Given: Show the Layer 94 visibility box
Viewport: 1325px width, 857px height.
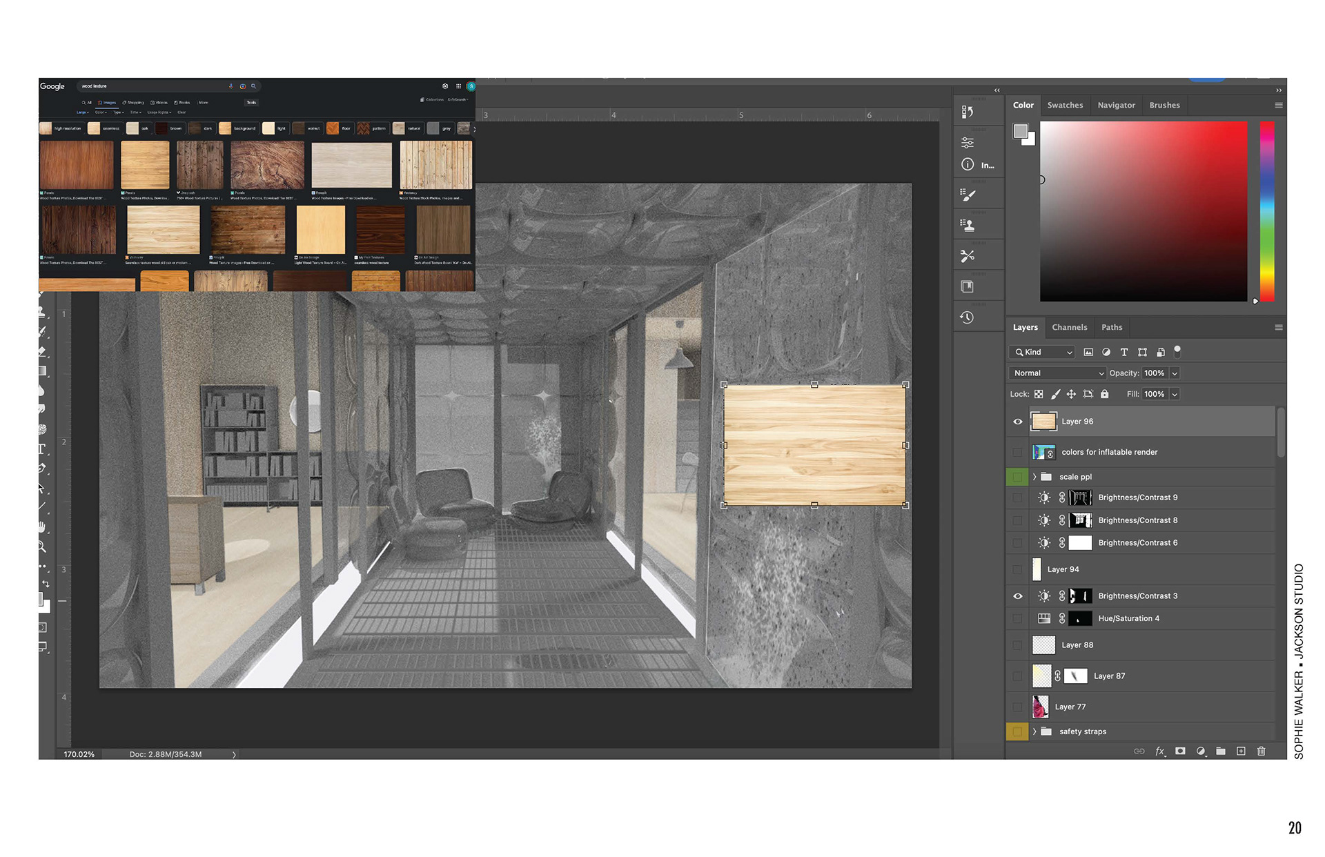Looking at the screenshot, I should coord(1017,569).
